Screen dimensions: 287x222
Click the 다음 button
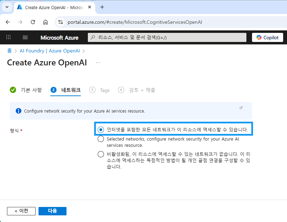[52, 211]
